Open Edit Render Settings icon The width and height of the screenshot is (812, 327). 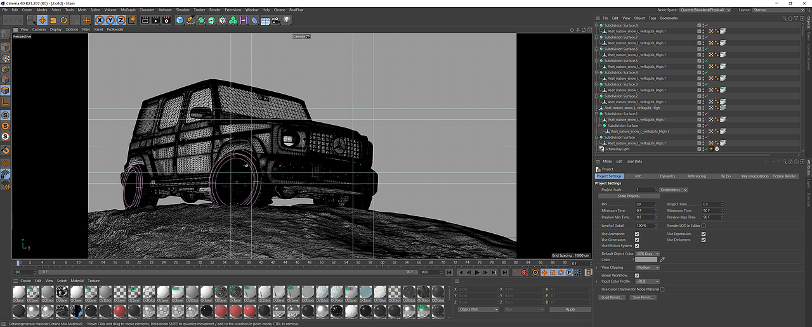[x=166, y=20]
